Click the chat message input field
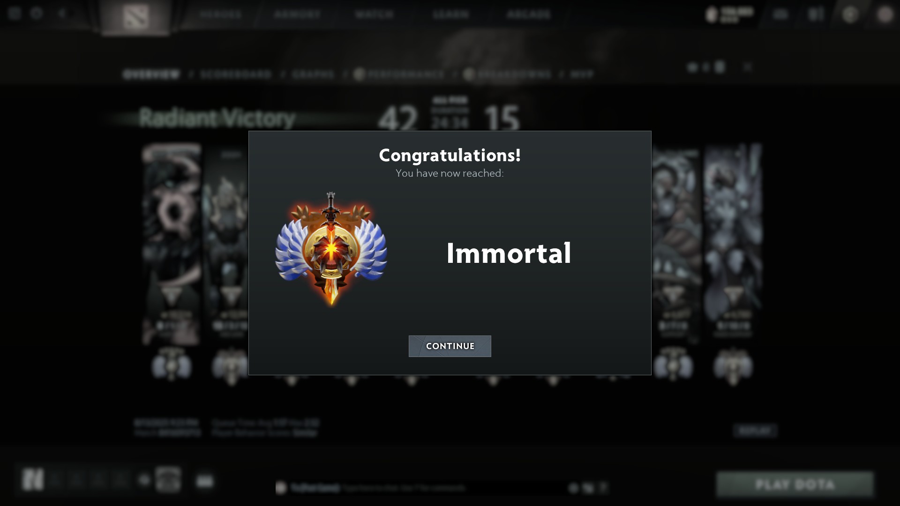900x506 pixels. tap(422, 488)
